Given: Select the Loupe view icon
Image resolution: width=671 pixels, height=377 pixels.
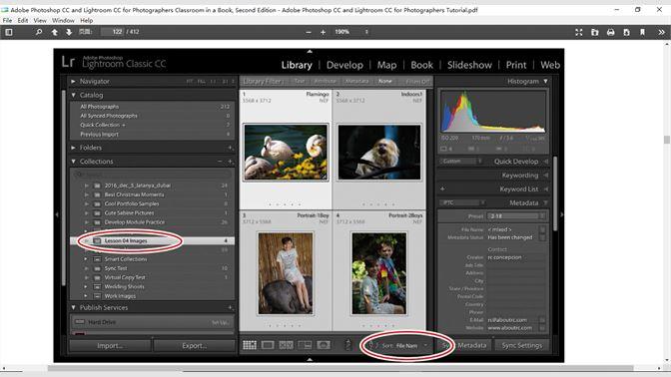Looking at the screenshot, I should click(268, 345).
